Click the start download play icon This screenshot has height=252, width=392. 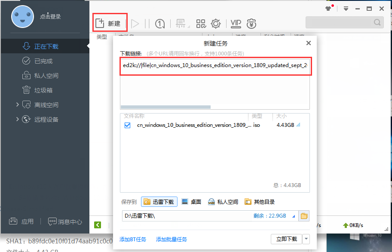pyautogui.click(x=135, y=24)
